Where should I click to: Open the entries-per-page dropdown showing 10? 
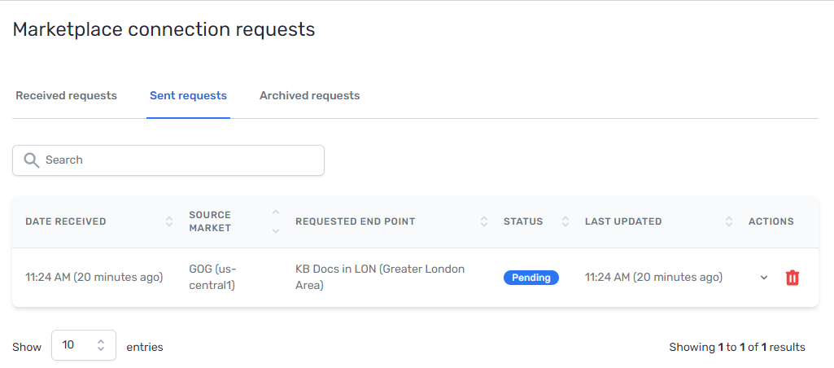(x=83, y=345)
